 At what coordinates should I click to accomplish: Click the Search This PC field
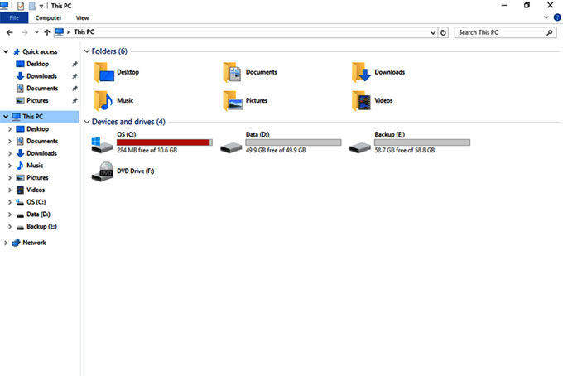point(499,32)
